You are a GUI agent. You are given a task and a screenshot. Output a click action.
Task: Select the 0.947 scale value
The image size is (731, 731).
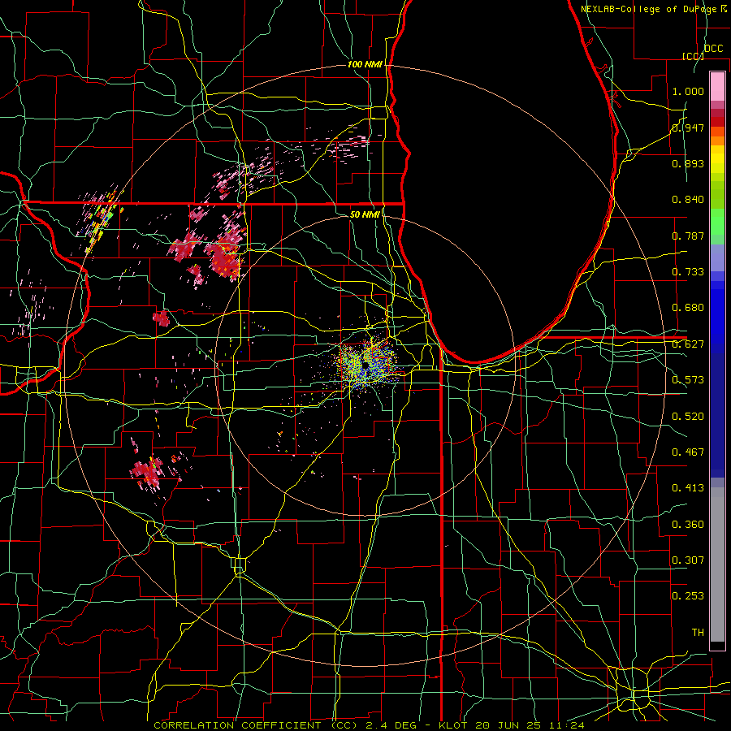click(688, 128)
